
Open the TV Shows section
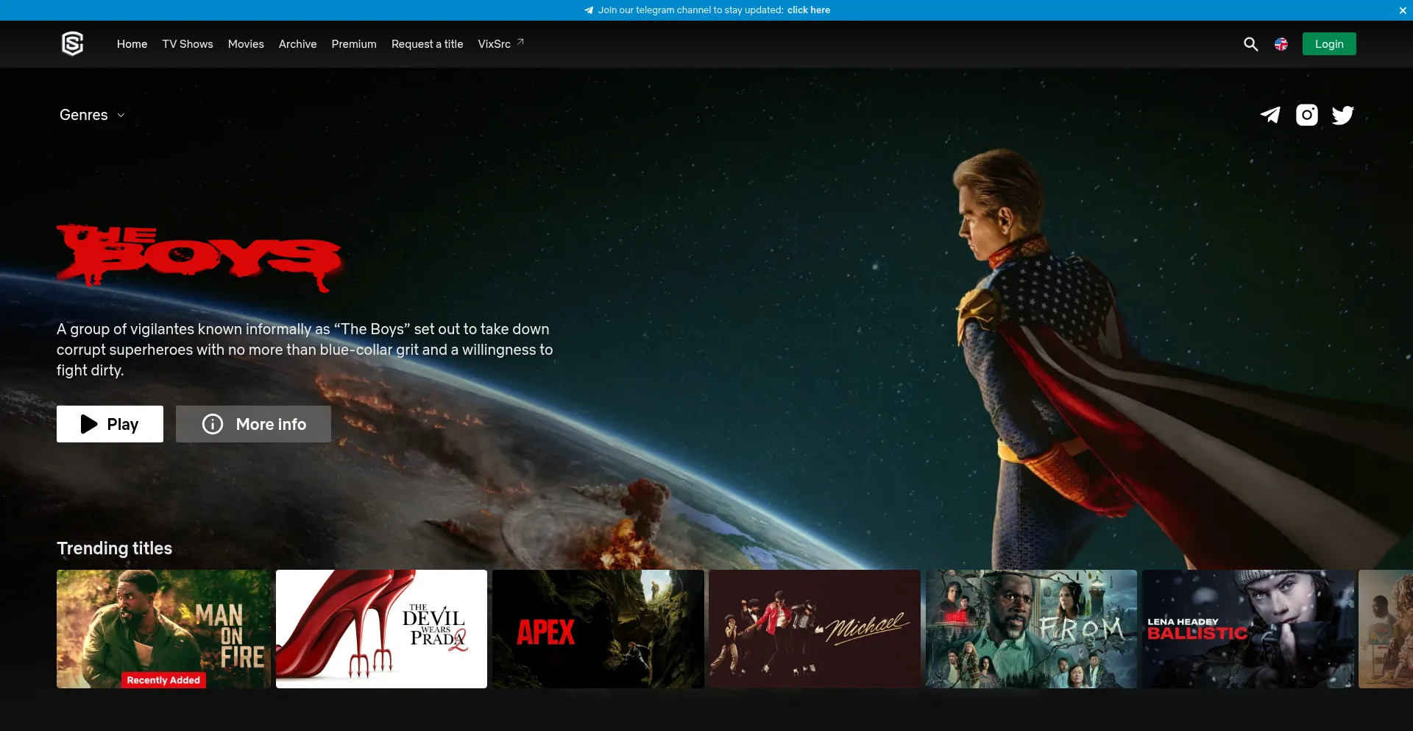click(188, 44)
